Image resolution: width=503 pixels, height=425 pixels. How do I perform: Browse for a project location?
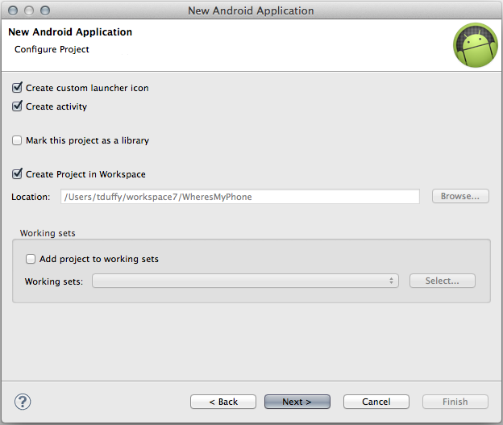click(460, 196)
